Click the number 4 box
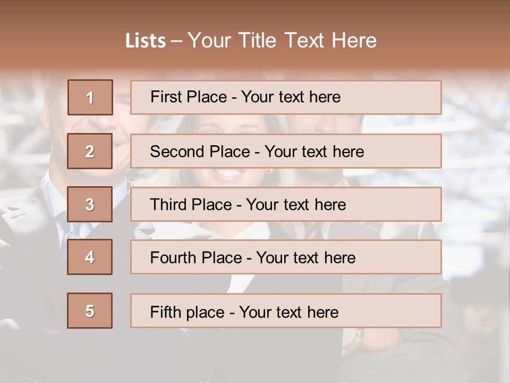This screenshot has width=510, height=383. click(90, 257)
